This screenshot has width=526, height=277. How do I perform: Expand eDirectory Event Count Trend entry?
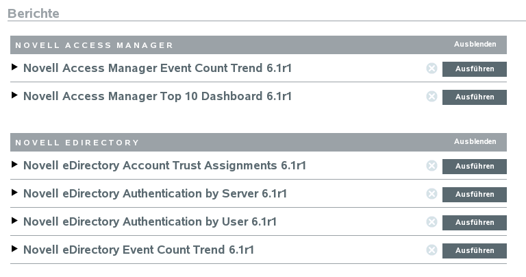[15, 250]
